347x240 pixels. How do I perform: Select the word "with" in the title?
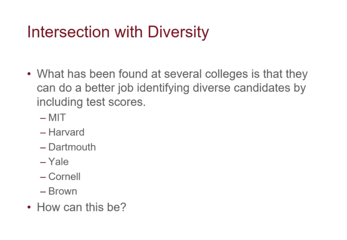(x=128, y=32)
